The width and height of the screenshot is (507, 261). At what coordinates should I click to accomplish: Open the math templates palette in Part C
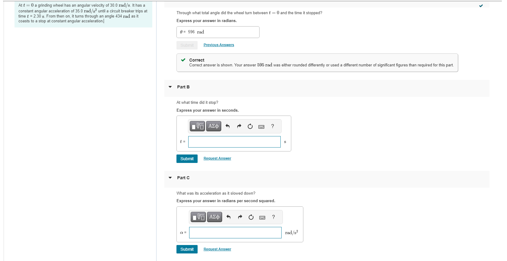tap(198, 217)
